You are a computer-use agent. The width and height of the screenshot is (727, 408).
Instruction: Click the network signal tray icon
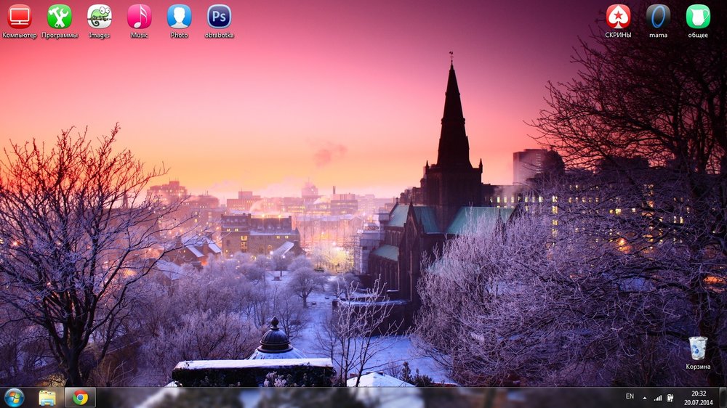(x=658, y=398)
